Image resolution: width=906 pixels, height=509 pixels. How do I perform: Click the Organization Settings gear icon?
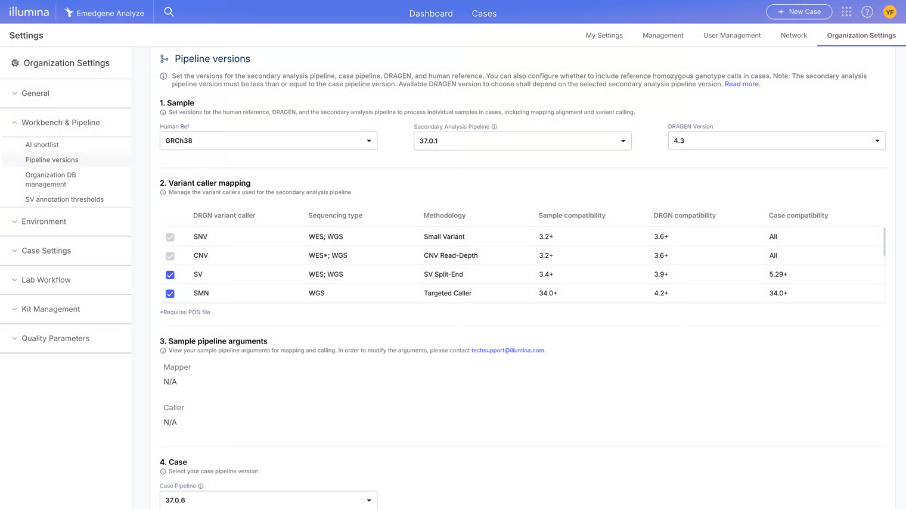(x=15, y=63)
